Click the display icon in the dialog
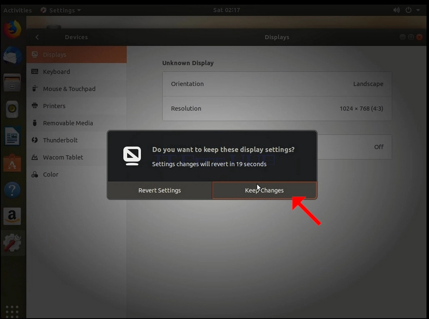 (x=132, y=156)
